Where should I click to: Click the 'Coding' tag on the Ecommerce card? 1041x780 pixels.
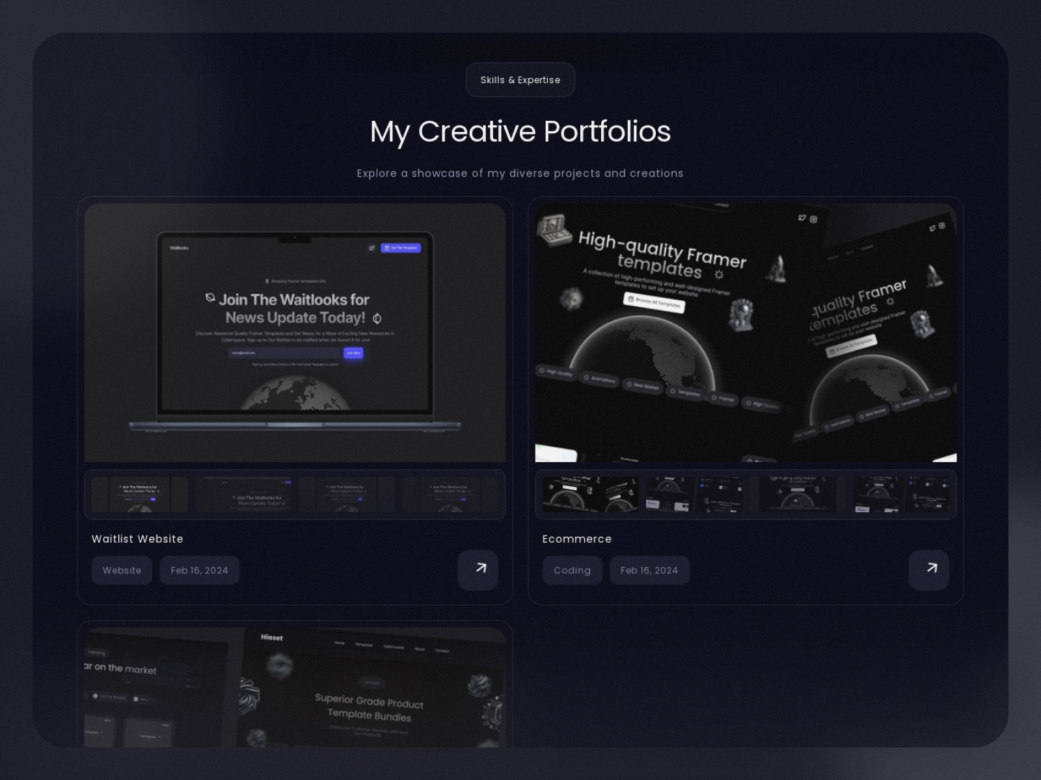pyautogui.click(x=573, y=570)
